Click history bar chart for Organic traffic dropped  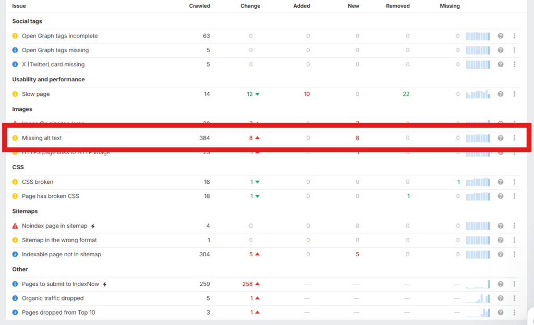tap(478, 298)
